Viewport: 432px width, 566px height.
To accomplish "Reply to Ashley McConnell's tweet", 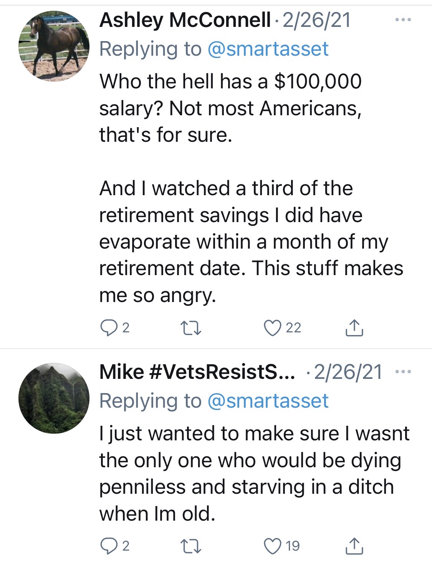I will click(x=109, y=329).
